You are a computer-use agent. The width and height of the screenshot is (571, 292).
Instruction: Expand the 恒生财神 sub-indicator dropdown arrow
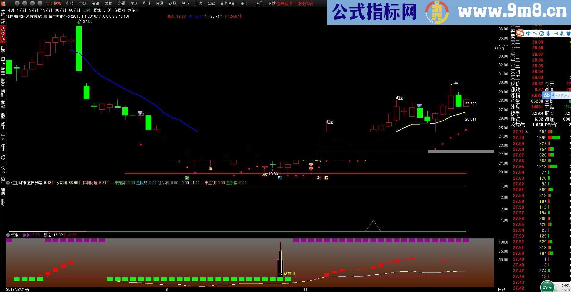8,183
